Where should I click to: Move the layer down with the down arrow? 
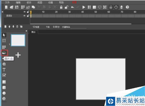[13, 26]
